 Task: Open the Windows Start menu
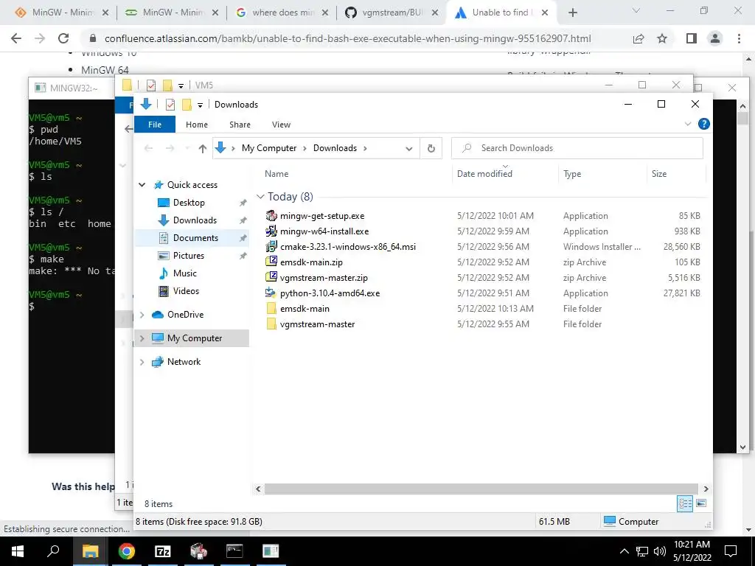pyautogui.click(x=18, y=551)
